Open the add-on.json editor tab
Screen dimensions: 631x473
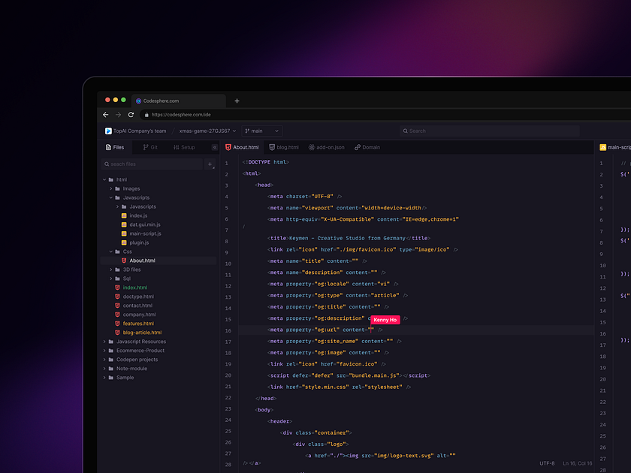click(326, 147)
